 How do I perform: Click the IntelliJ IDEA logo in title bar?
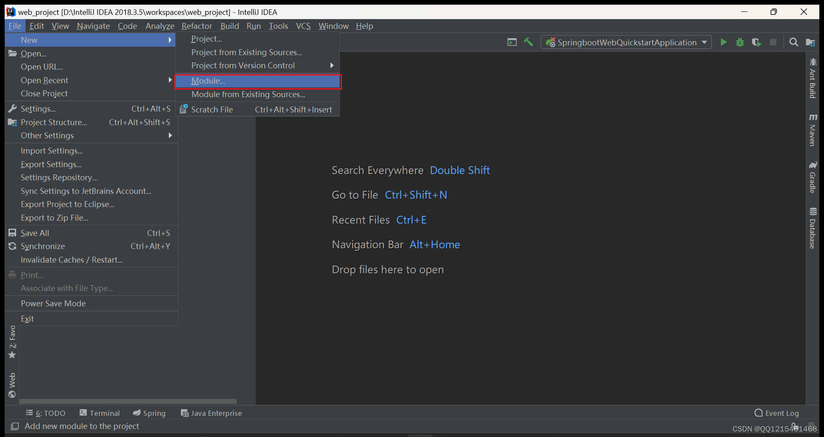(x=11, y=12)
